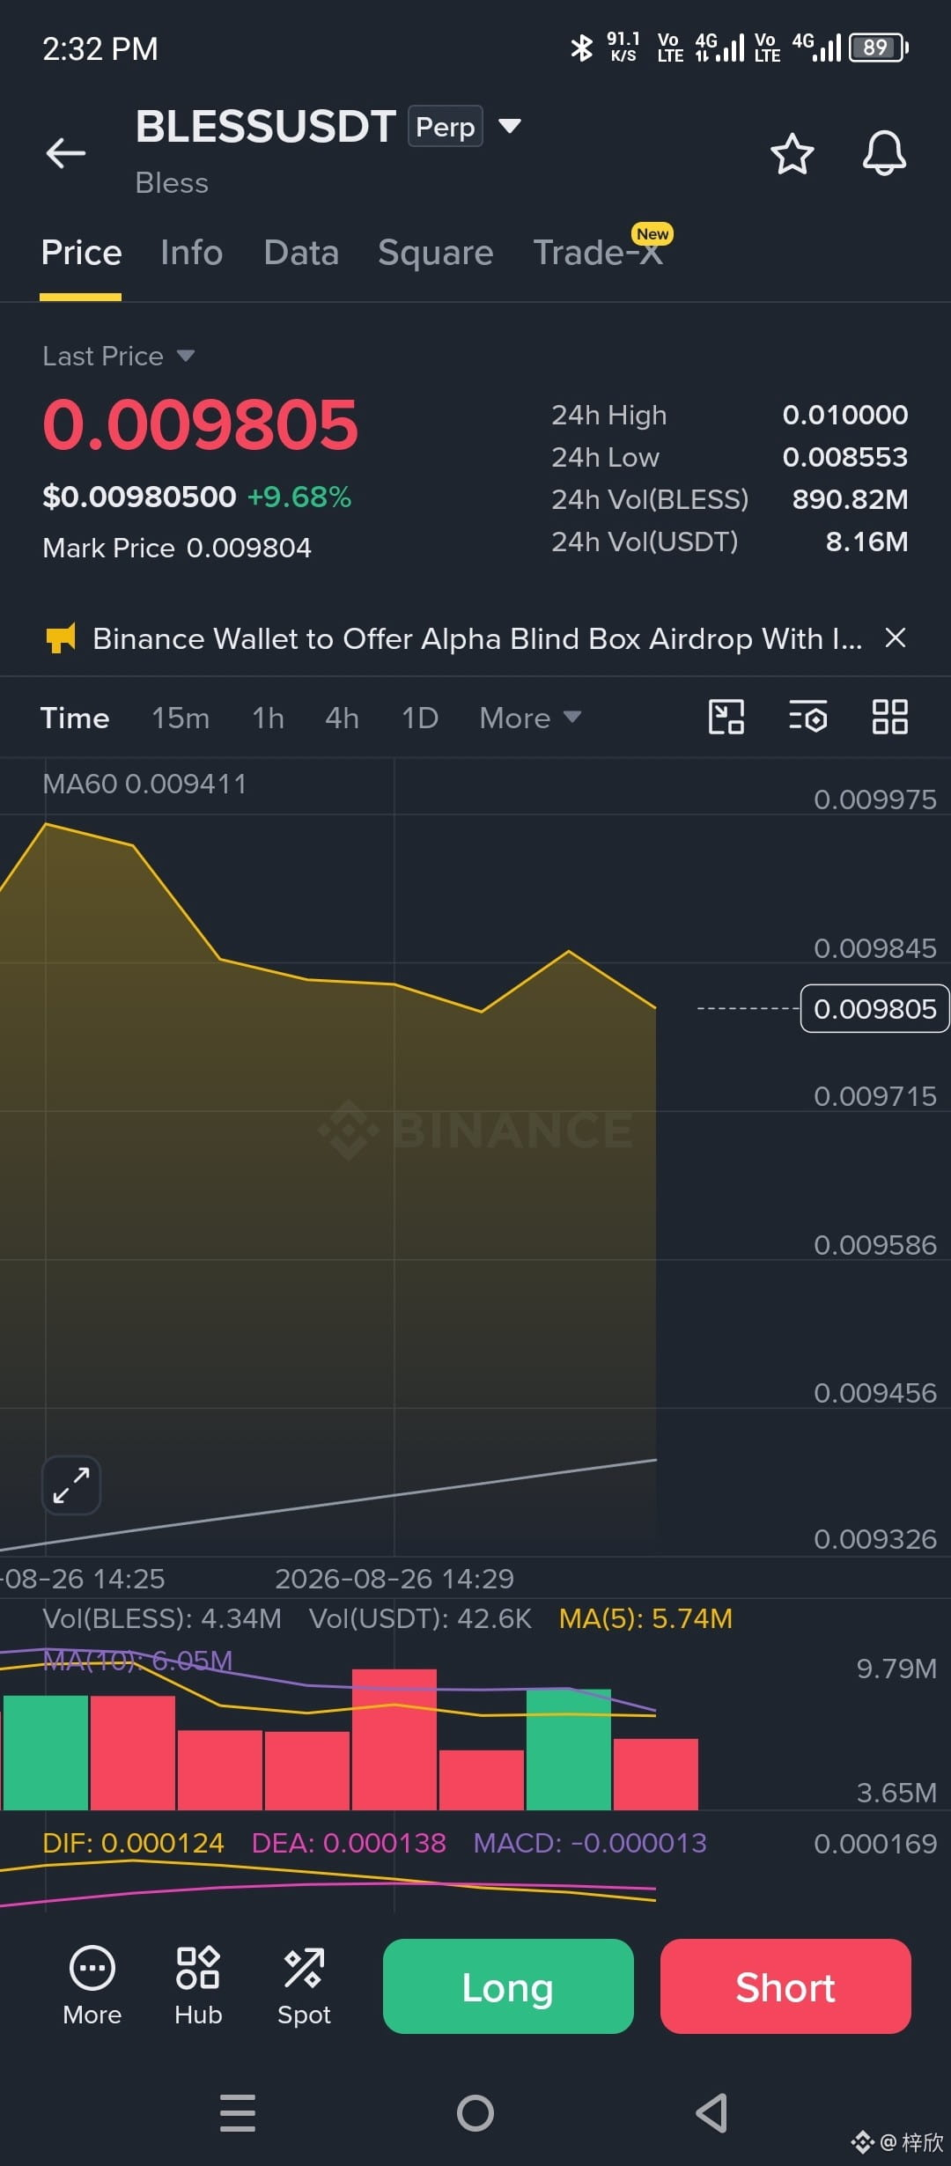Image resolution: width=951 pixels, height=2166 pixels.
Task: Switch to the Info tab
Action: pos(191,253)
